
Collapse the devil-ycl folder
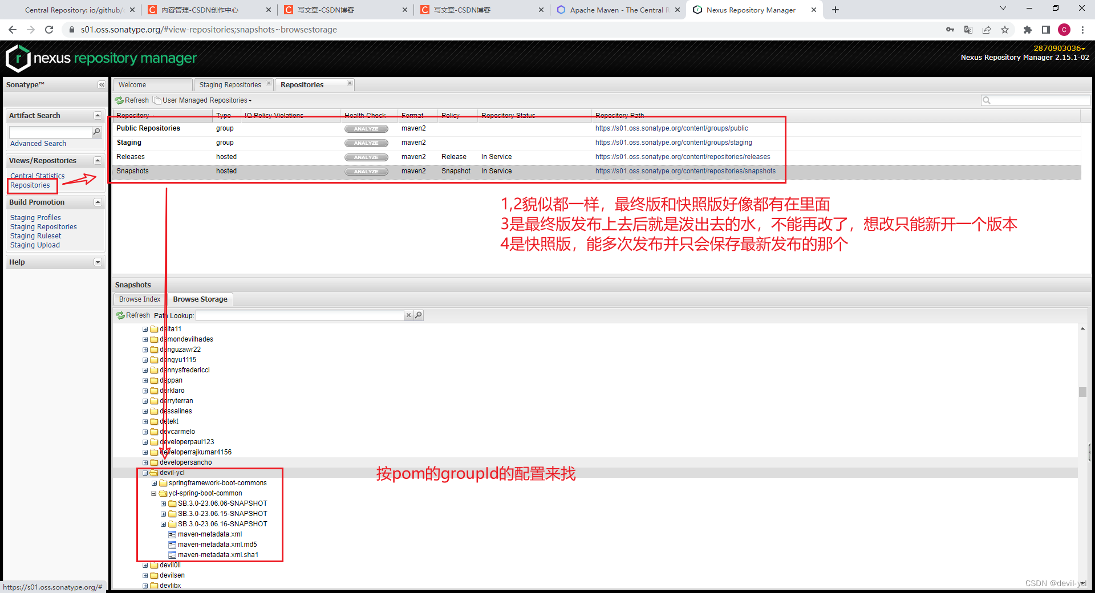145,473
